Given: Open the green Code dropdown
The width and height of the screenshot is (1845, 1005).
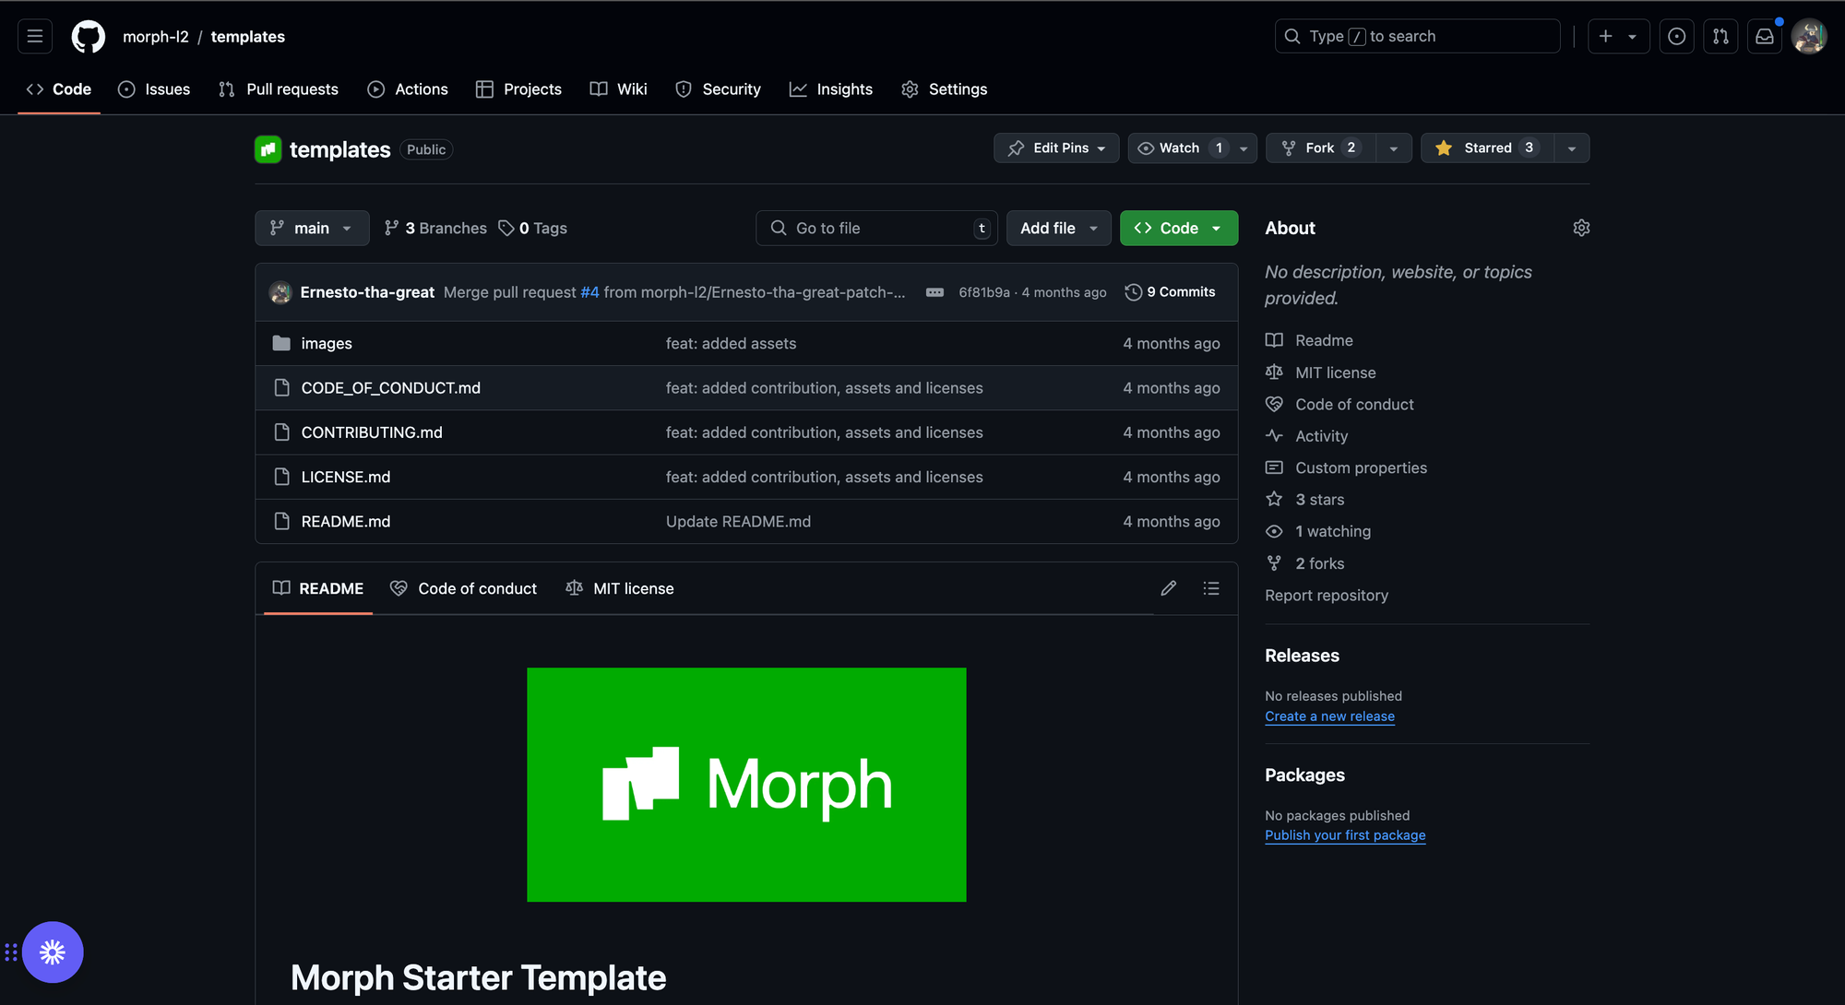Looking at the screenshot, I should coord(1178,228).
